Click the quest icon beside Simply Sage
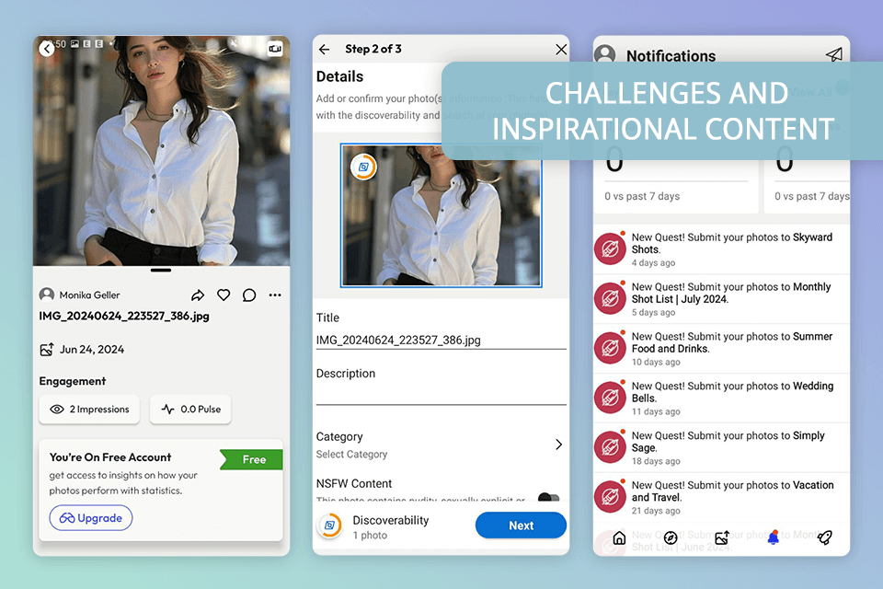This screenshot has width=883, height=589. [x=611, y=447]
